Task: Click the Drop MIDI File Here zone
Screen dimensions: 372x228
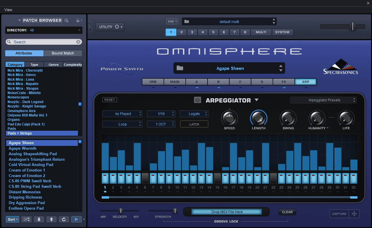Action: [x=227, y=212]
